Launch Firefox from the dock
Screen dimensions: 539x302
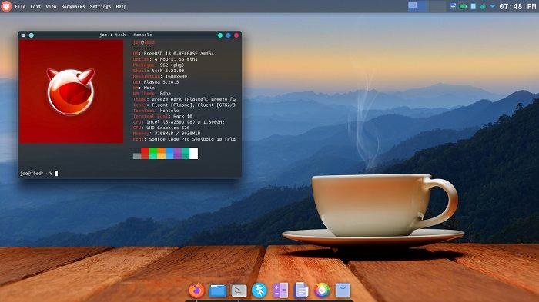(x=196, y=290)
